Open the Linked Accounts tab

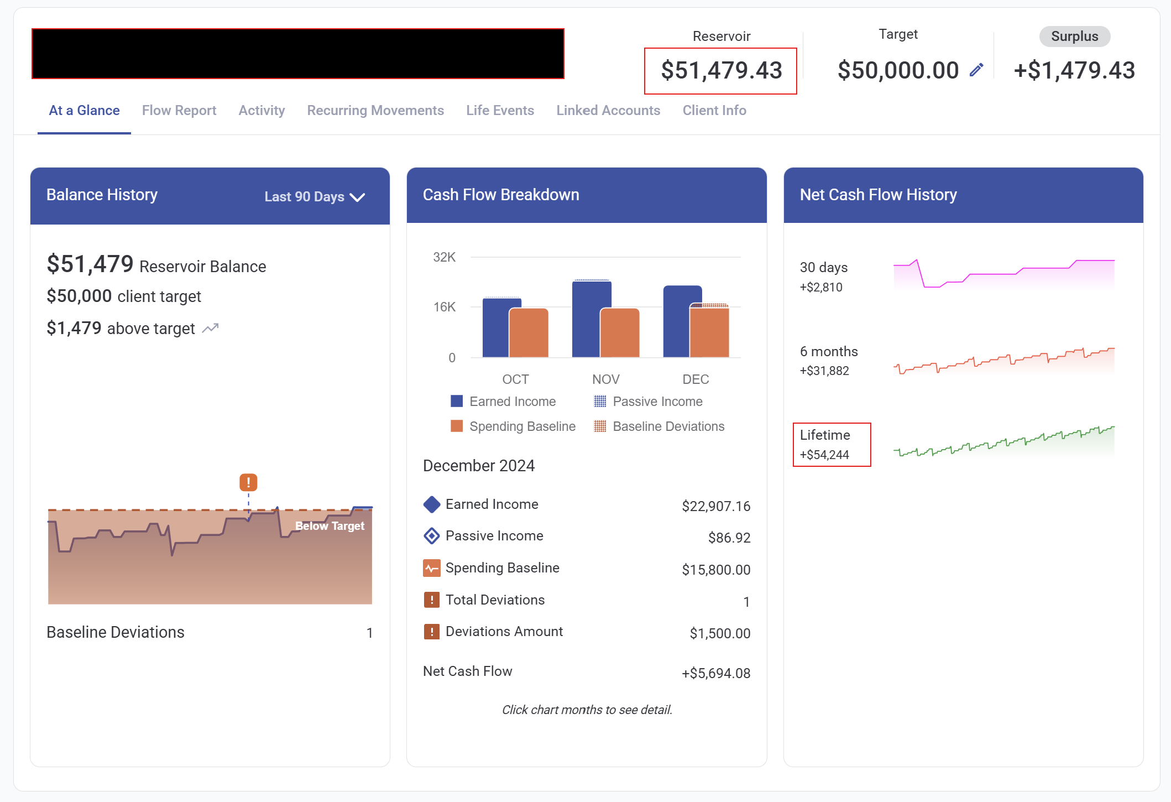tap(608, 110)
